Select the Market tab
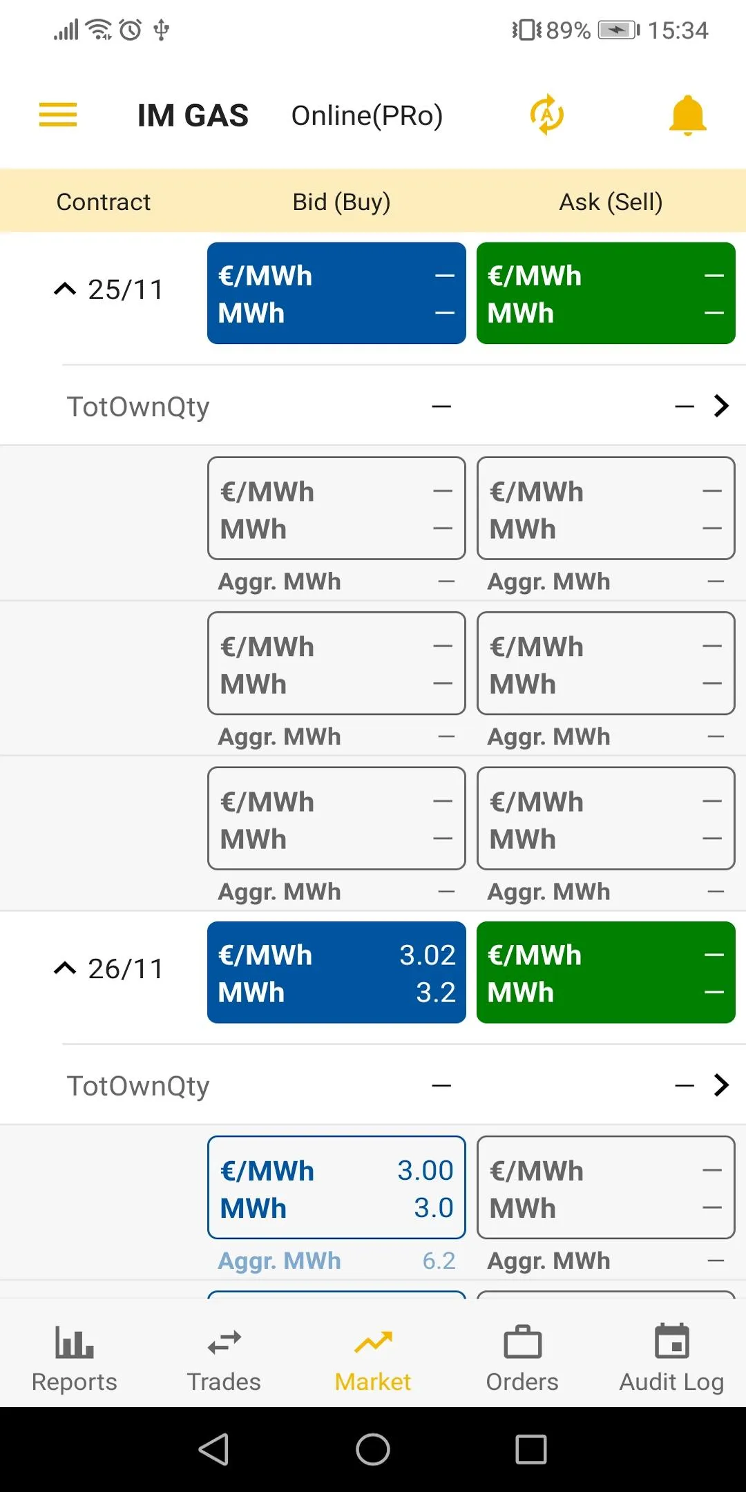This screenshot has width=746, height=1492. [x=373, y=1357]
